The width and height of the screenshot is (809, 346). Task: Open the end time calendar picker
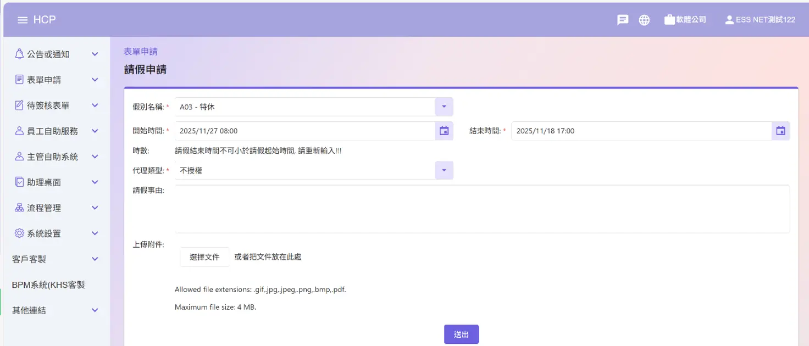click(x=780, y=131)
